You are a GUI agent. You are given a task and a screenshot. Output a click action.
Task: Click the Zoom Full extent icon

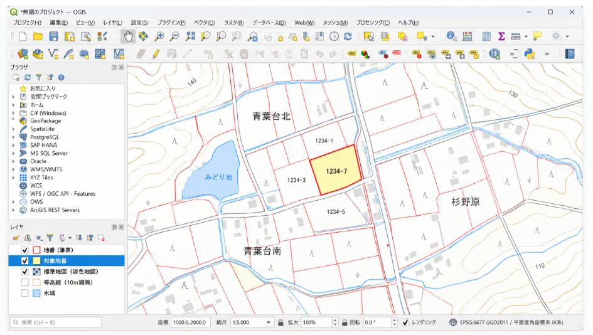point(190,36)
